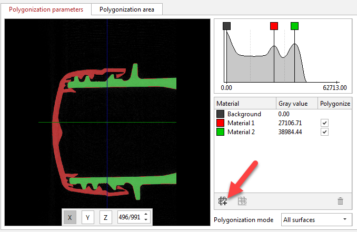Increase slice number with up arrow

146,214
